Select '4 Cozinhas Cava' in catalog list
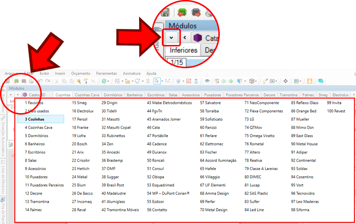356x224 pixels. (x=38, y=127)
